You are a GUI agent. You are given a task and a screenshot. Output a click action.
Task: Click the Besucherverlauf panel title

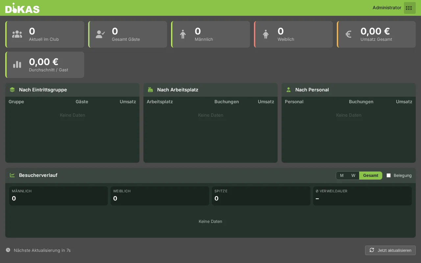38,175
